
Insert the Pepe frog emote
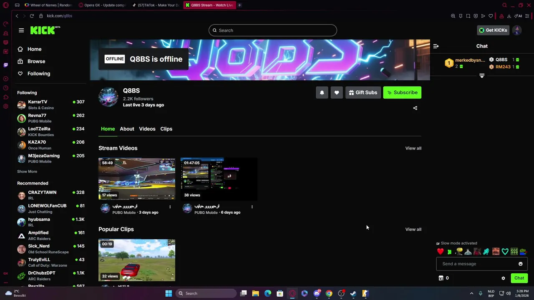[x=523, y=251]
